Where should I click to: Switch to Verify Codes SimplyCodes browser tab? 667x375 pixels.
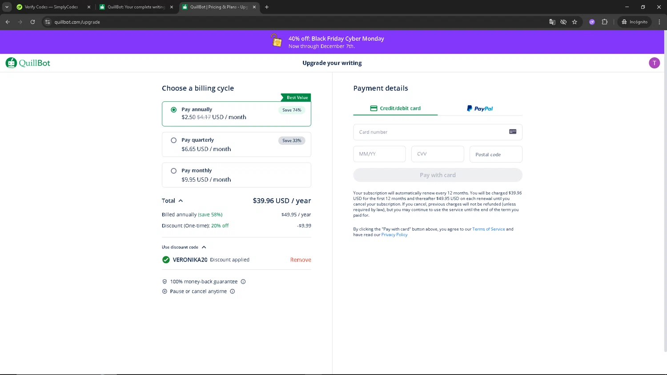point(51,7)
